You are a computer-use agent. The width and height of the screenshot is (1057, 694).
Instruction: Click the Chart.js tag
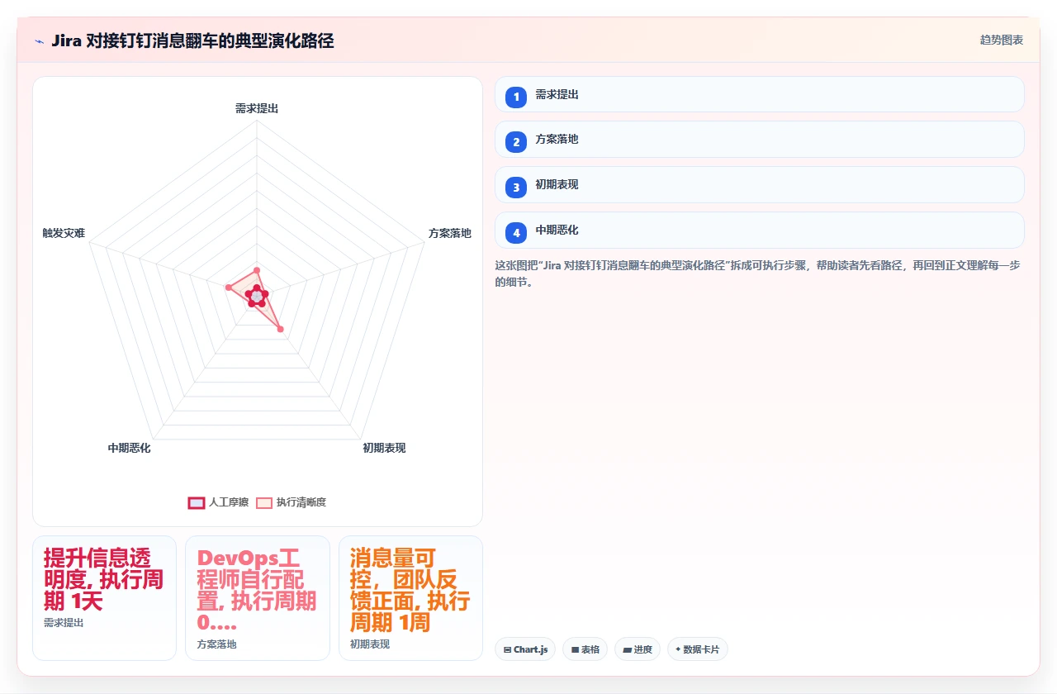[525, 649]
